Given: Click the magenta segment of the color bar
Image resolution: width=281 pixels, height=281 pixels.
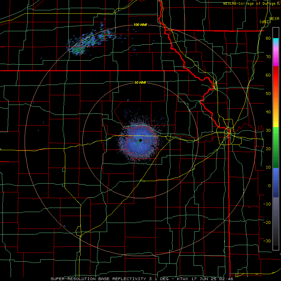Looking at the screenshot, I should click(276, 57).
